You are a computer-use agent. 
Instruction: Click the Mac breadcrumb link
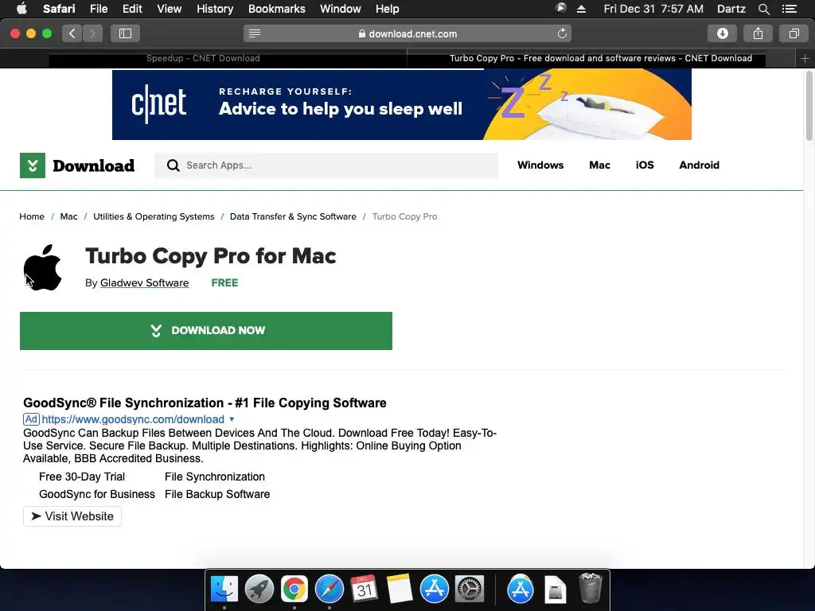click(68, 216)
